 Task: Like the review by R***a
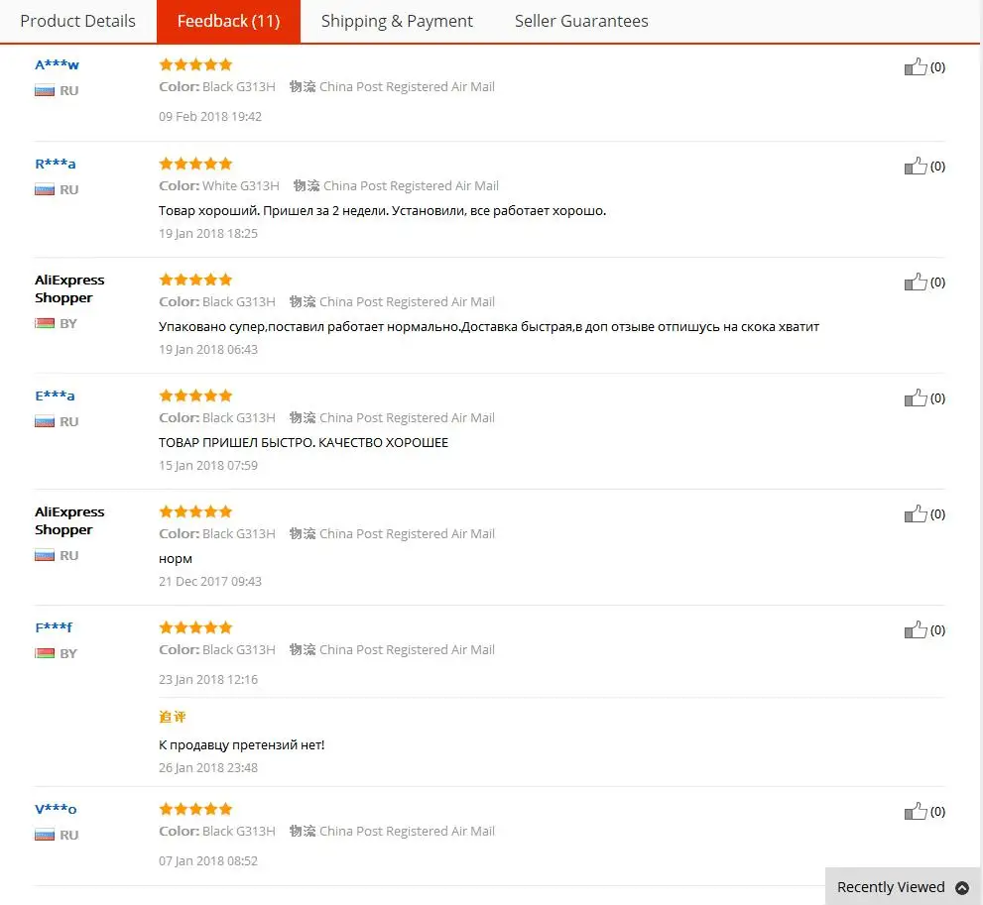click(916, 166)
